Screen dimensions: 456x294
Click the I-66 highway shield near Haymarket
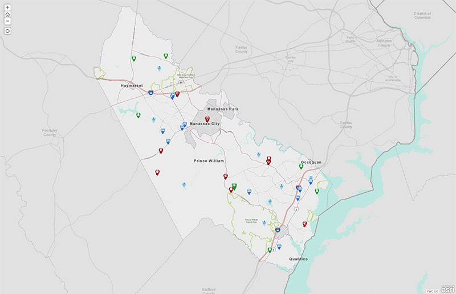tap(151, 93)
